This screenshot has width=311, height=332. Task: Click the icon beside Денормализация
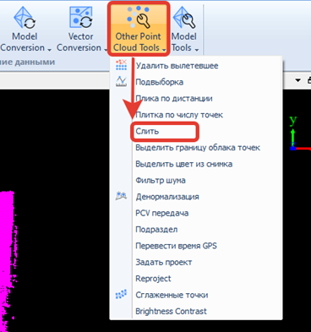click(121, 196)
